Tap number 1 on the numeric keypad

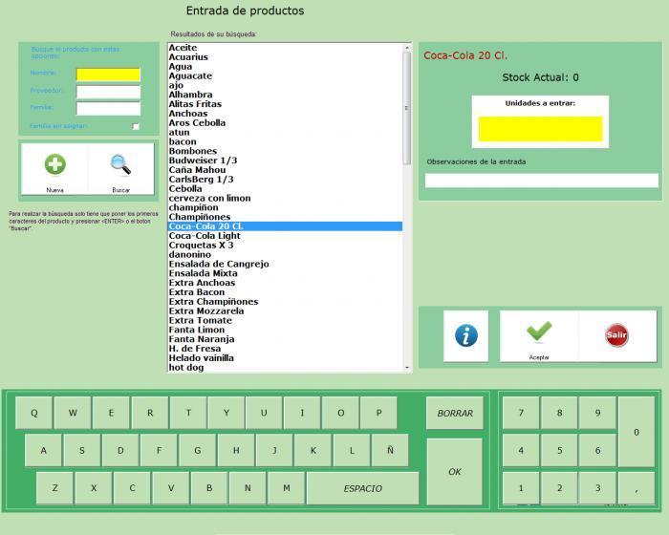(x=521, y=488)
